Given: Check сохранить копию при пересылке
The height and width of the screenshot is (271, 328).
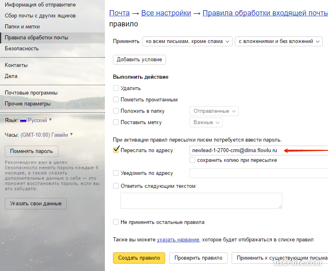Looking at the screenshot, I should tap(192, 160).
